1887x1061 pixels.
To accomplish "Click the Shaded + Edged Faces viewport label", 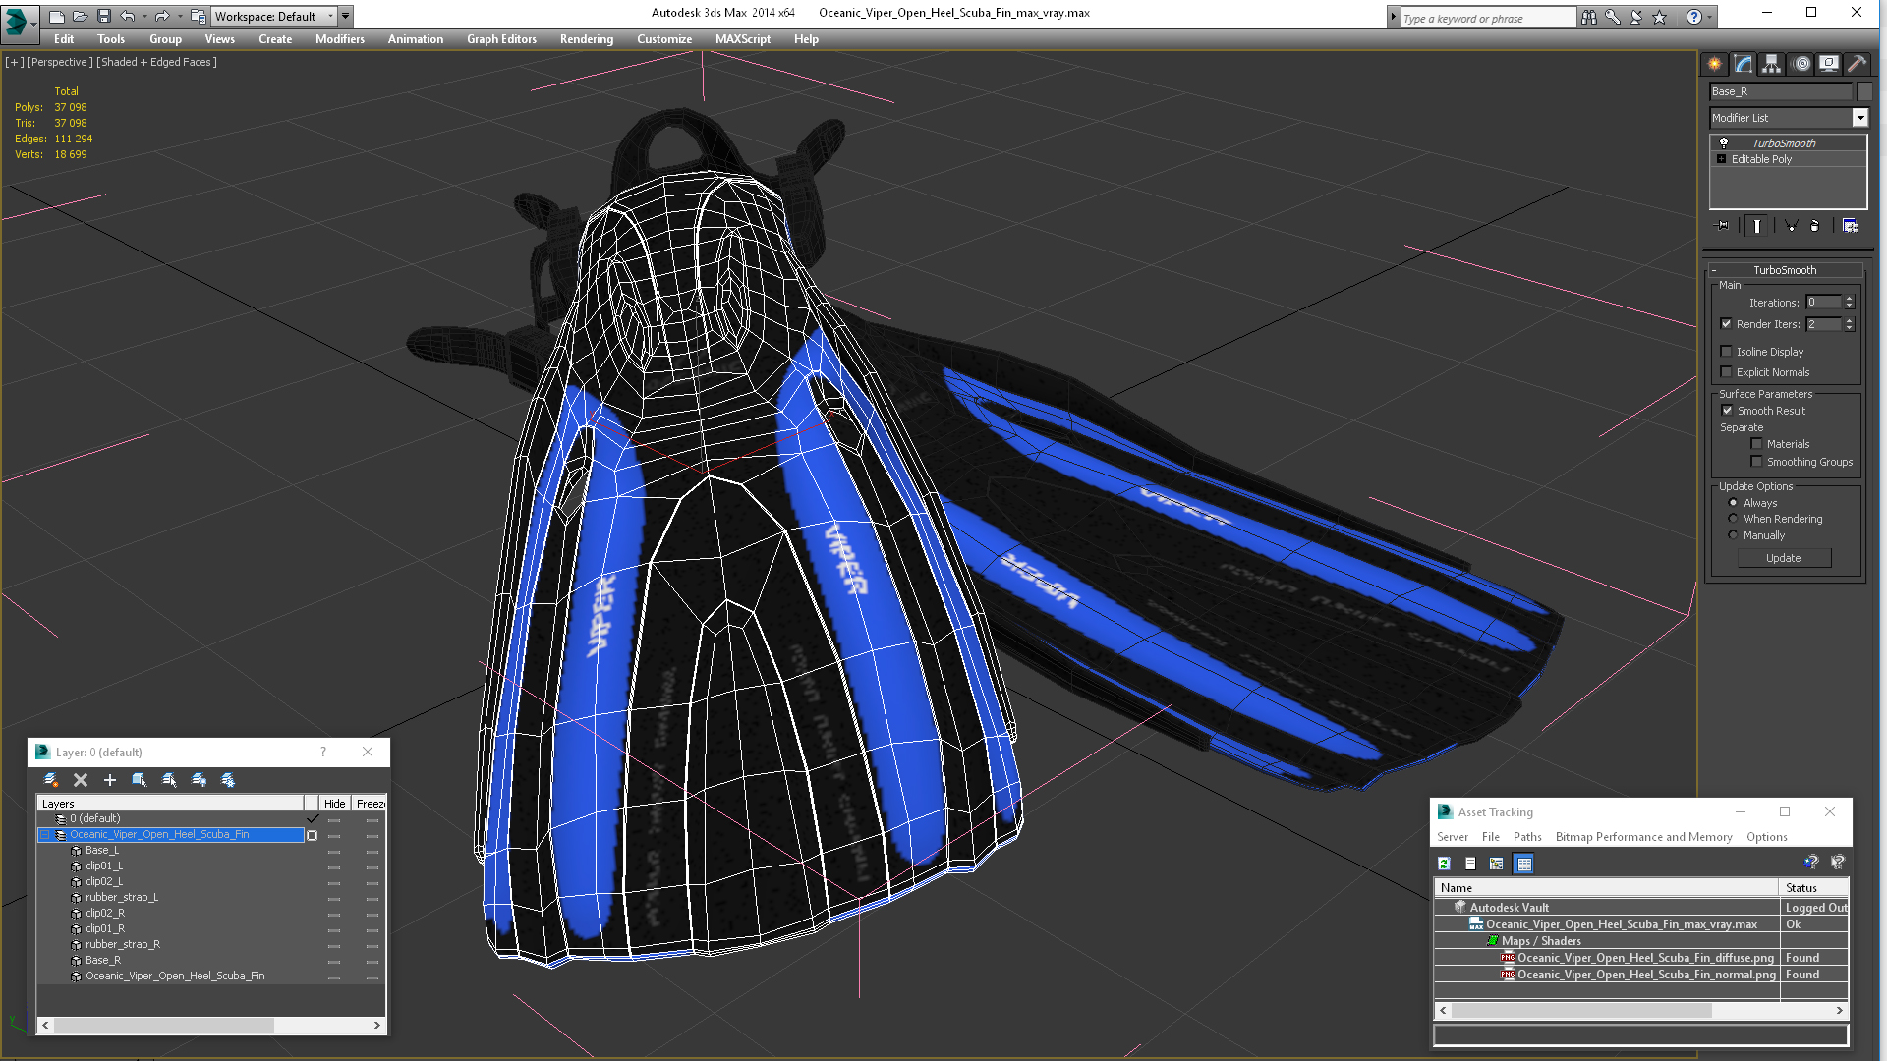I will (x=156, y=62).
